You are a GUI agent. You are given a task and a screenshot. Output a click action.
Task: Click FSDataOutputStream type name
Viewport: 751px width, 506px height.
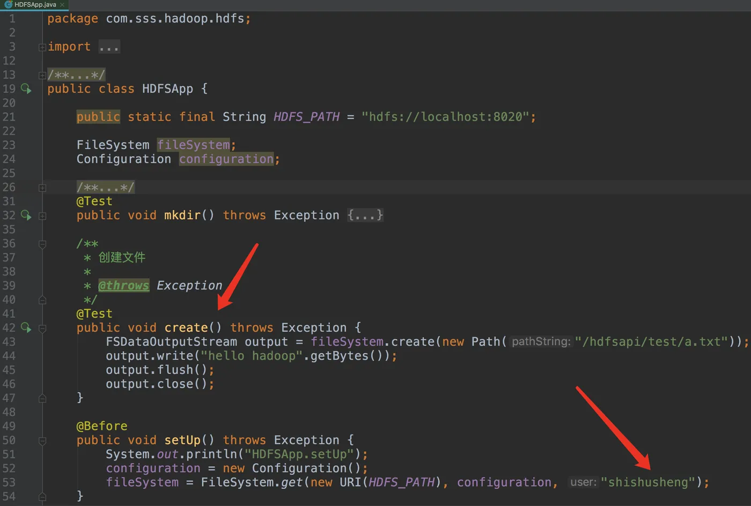[x=171, y=341]
